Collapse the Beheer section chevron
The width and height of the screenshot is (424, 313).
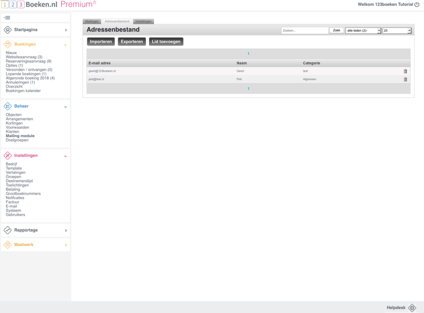pos(65,107)
